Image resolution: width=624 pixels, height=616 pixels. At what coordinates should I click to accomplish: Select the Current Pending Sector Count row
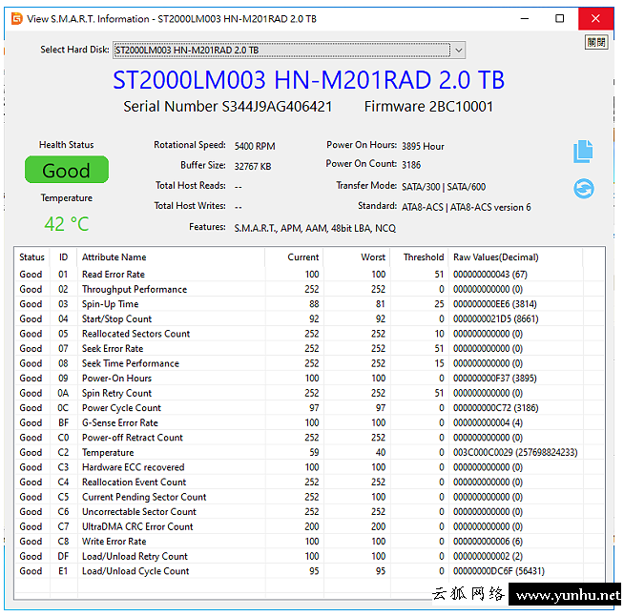[309, 497]
